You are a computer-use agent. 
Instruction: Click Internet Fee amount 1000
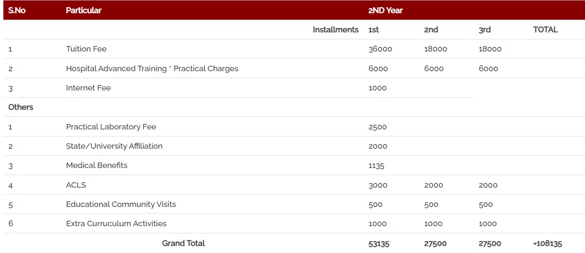click(x=377, y=88)
